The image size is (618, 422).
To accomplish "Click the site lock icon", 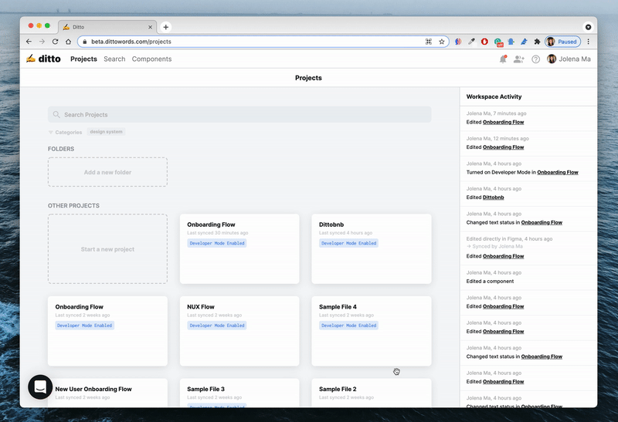I will [x=84, y=42].
